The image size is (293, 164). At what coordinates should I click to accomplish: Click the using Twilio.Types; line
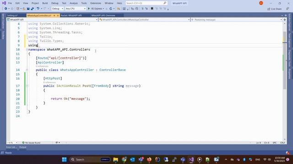coord(46,41)
